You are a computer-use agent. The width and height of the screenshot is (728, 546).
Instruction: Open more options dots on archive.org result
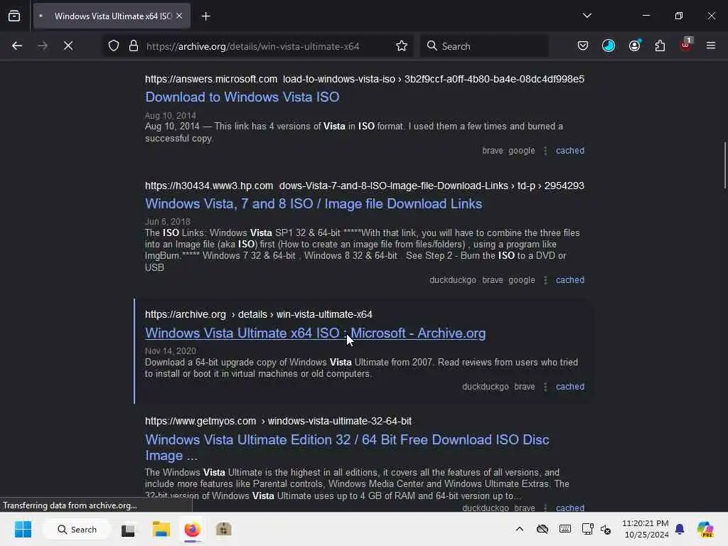(545, 386)
